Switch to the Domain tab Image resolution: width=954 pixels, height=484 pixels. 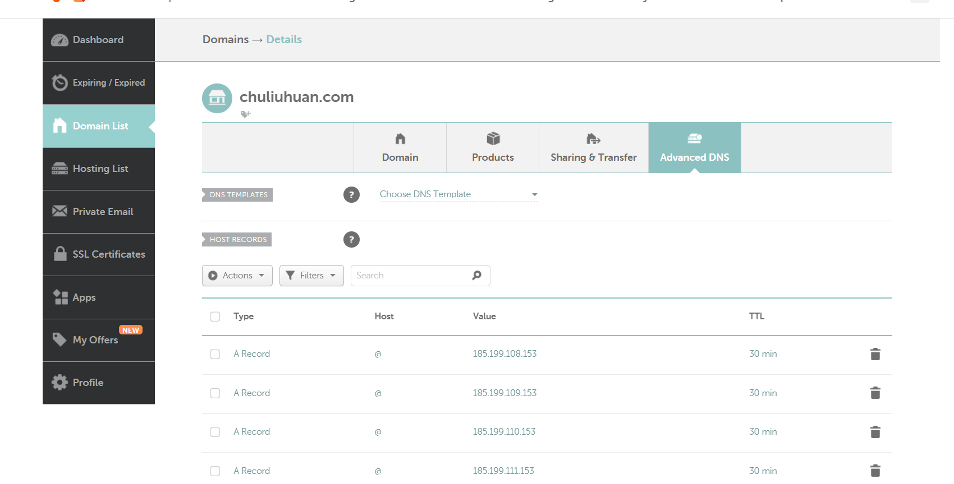(400, 148)
